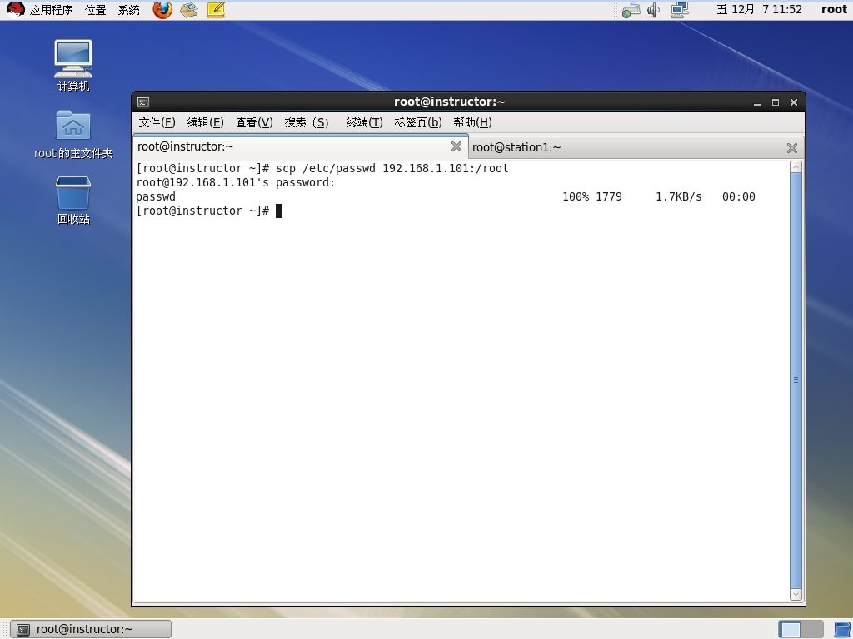Click the trash icon in bottom panel corner
Screen dimensions: 853x639
tap(842, 629)
